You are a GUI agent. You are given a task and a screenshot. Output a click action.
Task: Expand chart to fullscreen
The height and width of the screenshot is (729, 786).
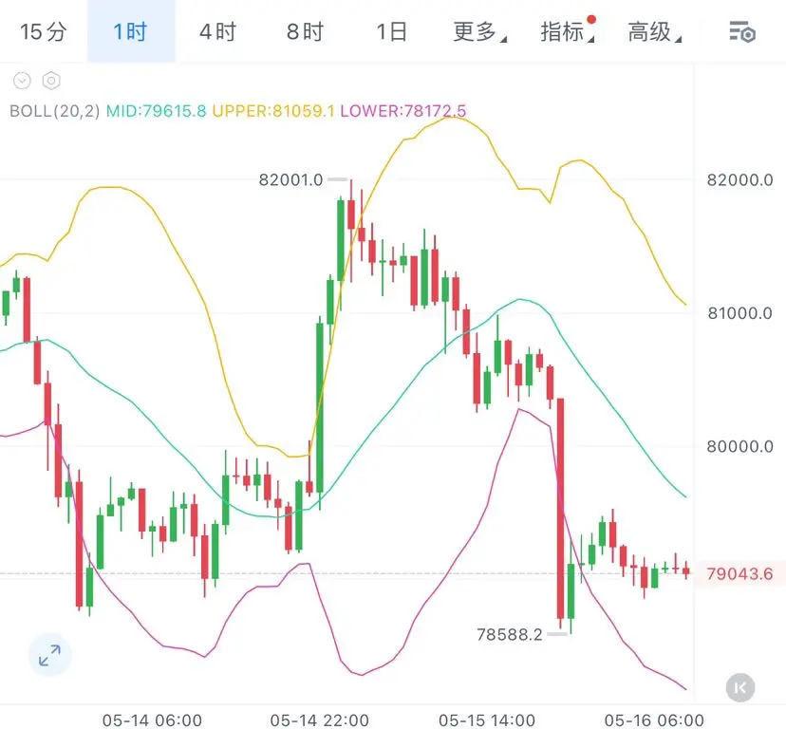click(49, 655)
